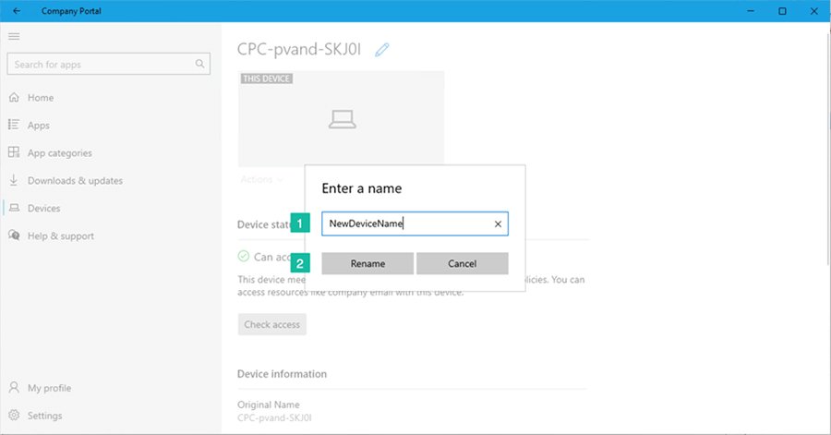The image size is (831, 435).
Task: Click the My profile person icon
Action: pos(14,388)
